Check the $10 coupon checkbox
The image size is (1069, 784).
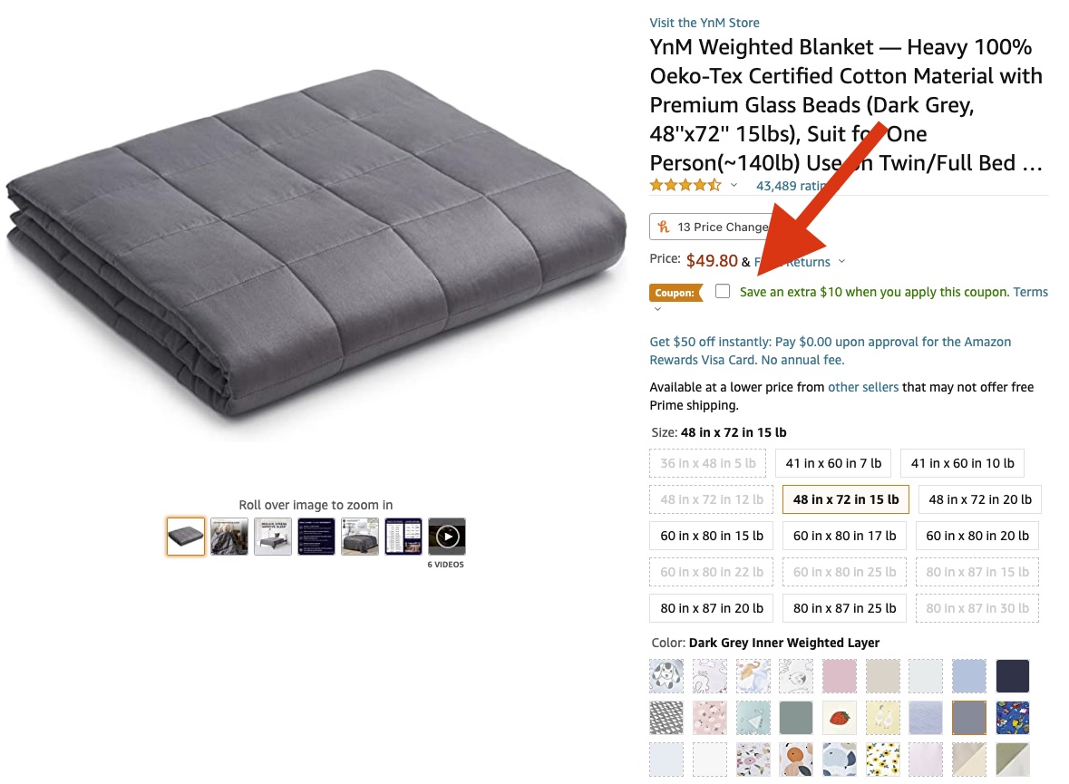(723, 291)
